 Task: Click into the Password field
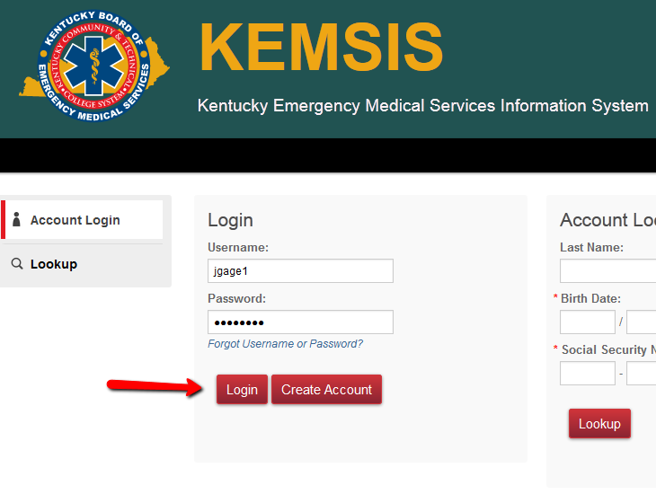pyautogui.click(x=300, y=322)
